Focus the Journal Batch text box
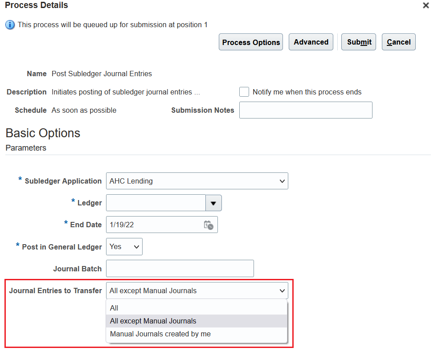This screenshot has height=360, width=434. pos(180,269)
